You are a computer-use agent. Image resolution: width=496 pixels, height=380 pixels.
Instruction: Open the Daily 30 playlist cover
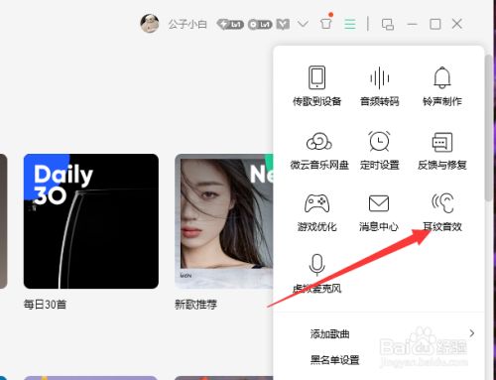pos(91,221)
